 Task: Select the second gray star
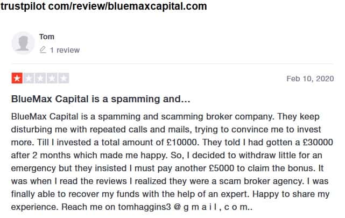(x=29, y=79)
